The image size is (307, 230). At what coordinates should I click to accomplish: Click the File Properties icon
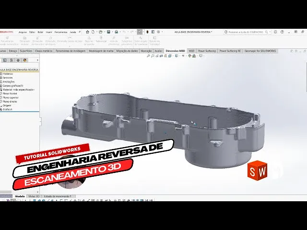click(x=153, y=32)
